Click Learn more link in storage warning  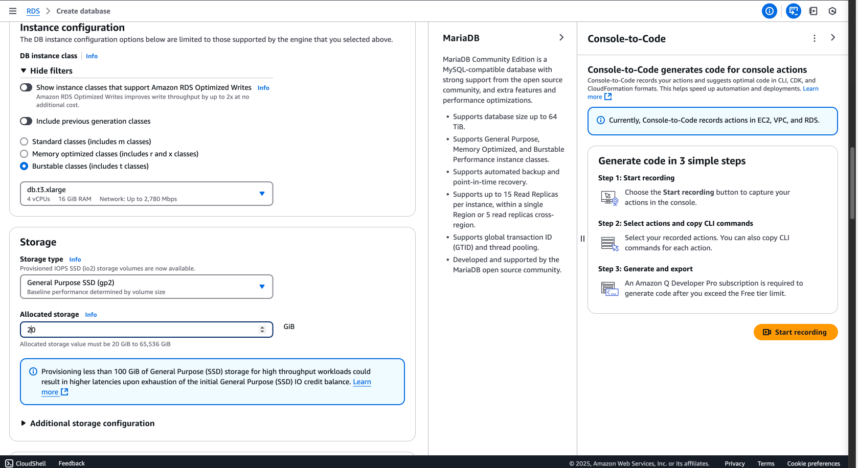(362, 382)
